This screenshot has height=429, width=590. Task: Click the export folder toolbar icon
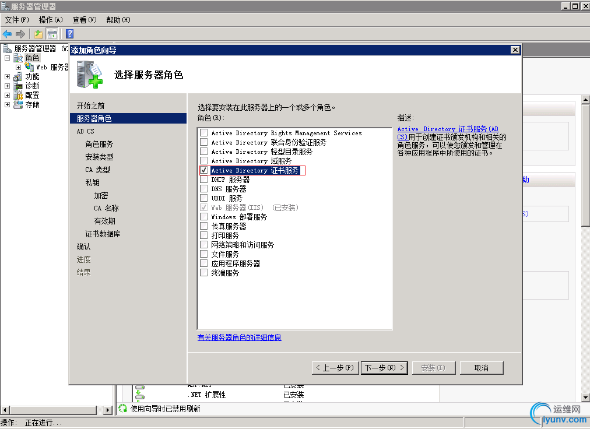click(x=38, y=34)
